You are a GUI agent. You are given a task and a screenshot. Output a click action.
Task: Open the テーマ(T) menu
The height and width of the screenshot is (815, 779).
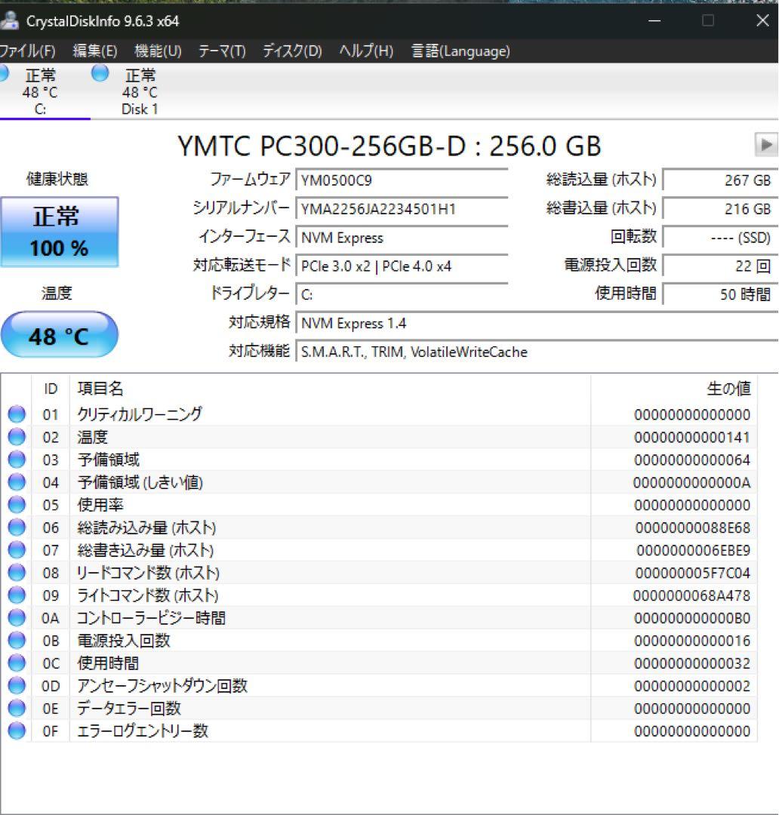pos(223,52)
